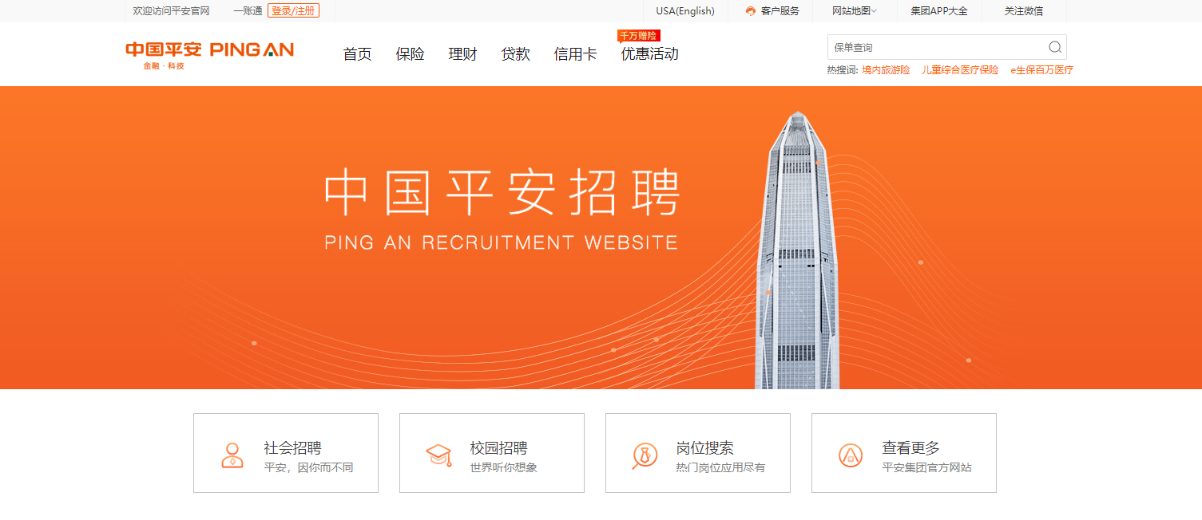Click the 千万赠险 red badge
Viewport: 1202px width, 520px height.
pyautogui.click(x=638, y=36)
